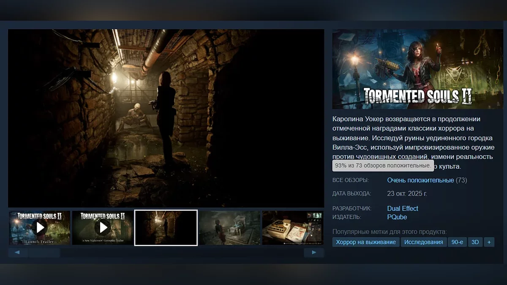Select the fourth screenshot thumbnail
507x285 pixels.
pos(229,228)
